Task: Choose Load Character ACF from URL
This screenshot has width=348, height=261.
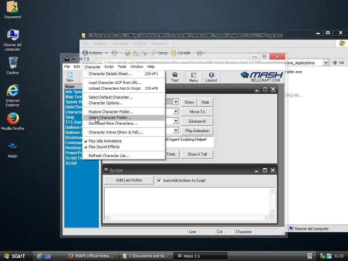Action: 124,82
